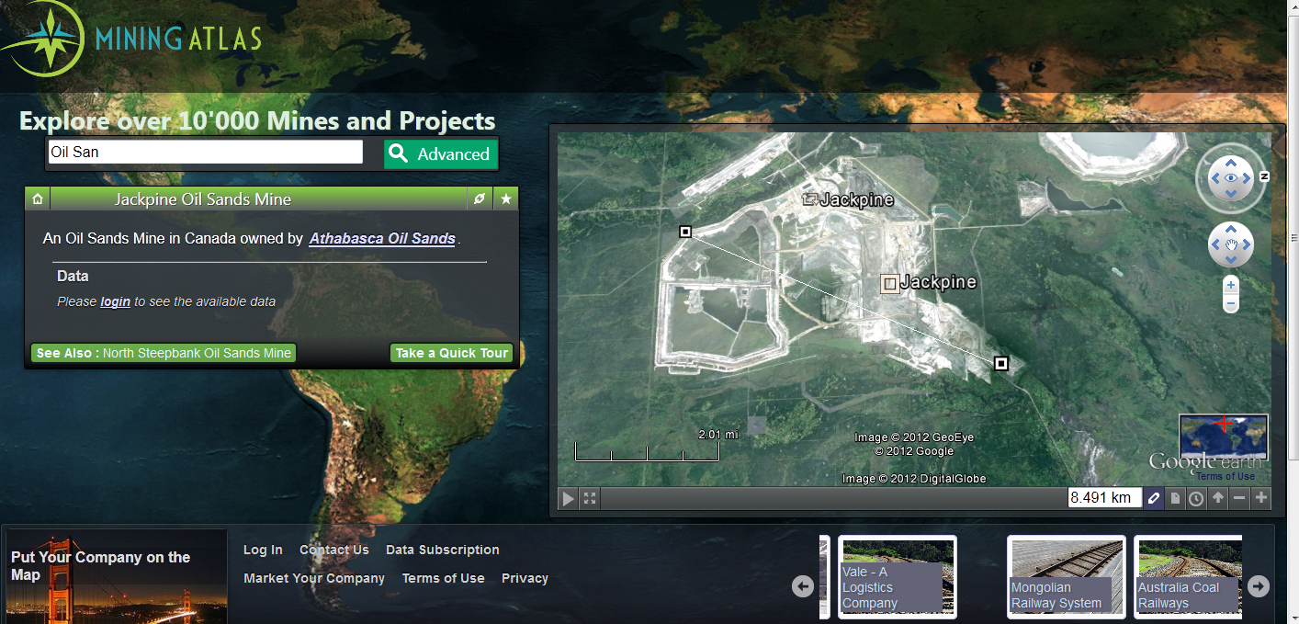This screenshot has height=624, width=1299.
Task: Star the Jackpine Oil Sands Mine page
Action: click(505, 199)
